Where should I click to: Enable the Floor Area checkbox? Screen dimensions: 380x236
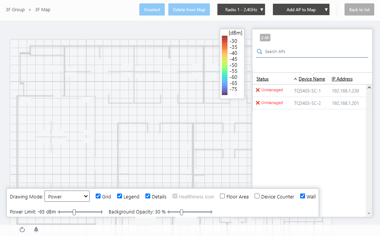point(223,196)
